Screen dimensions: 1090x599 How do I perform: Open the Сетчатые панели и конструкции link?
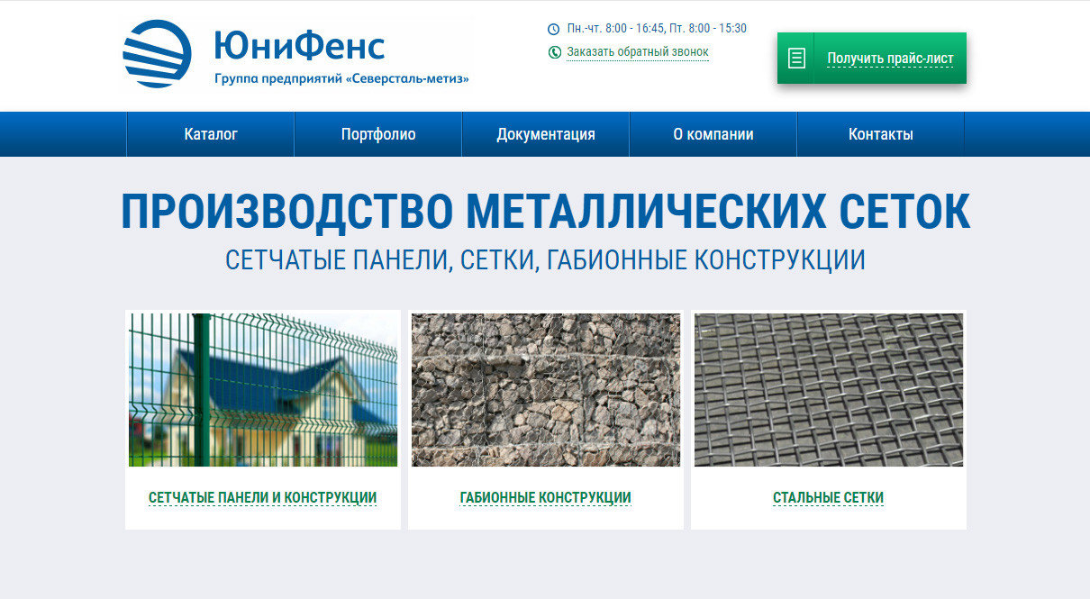pos(262,497)
